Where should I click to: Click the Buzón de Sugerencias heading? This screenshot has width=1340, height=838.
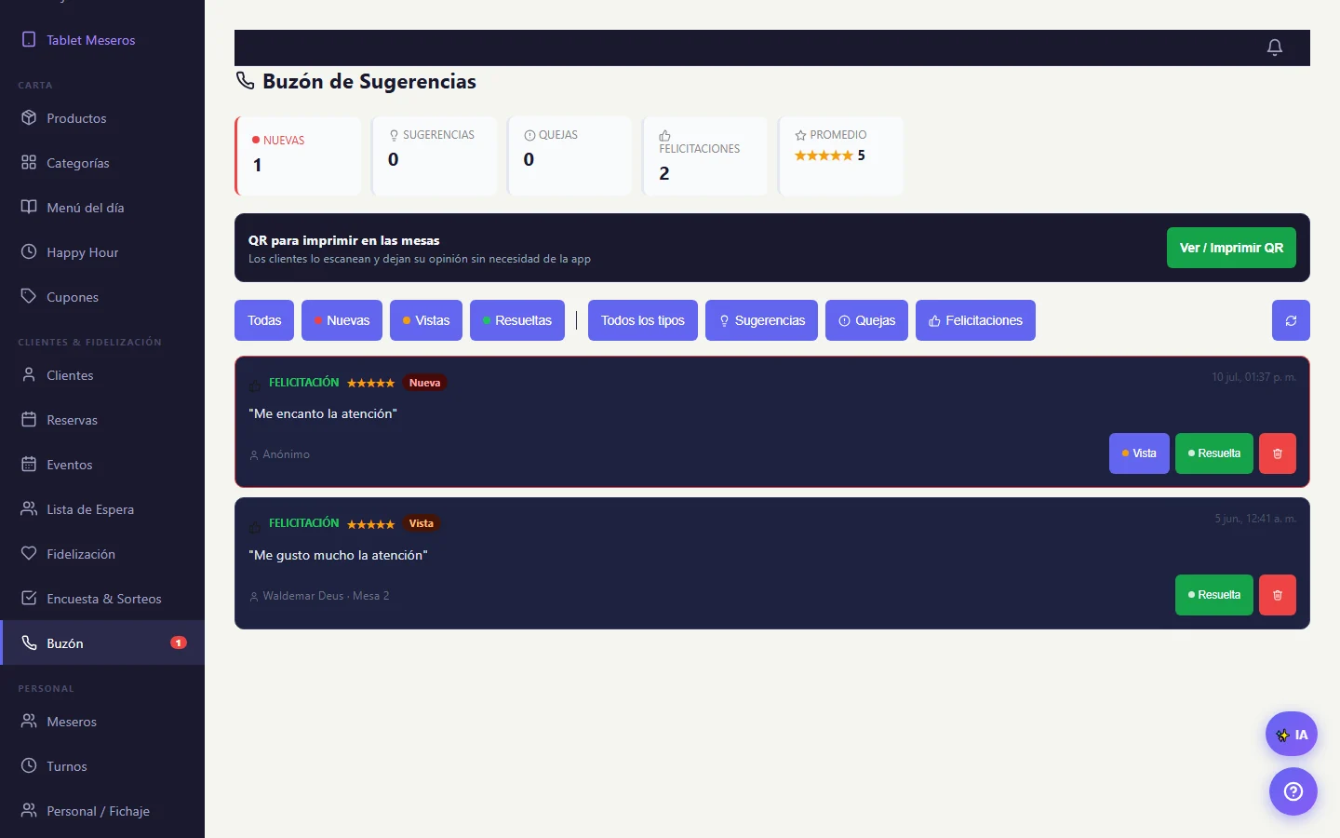369,82
